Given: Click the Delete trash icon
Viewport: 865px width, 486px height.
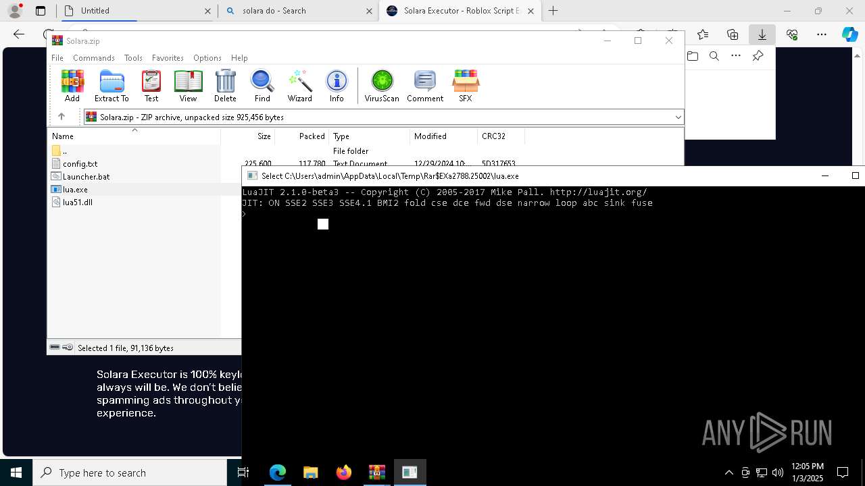Looking at the screenshot, I should pos(225,86).
